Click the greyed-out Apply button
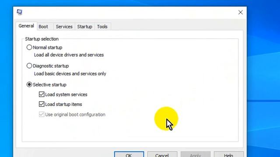This screenshot has width=280, height=157. click(x=196, y=154)
